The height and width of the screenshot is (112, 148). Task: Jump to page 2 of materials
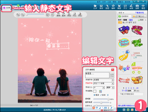tap(126, 88)
